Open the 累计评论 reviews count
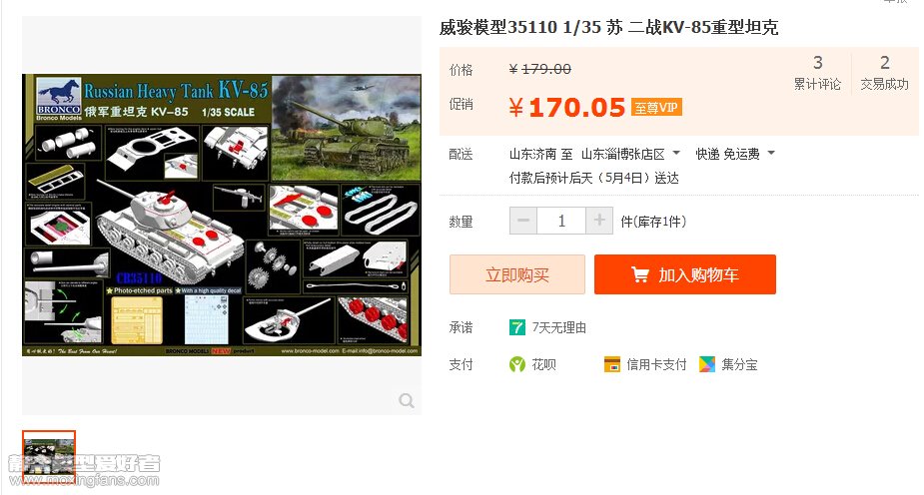 pyautogui.click(x=817, y=73)
